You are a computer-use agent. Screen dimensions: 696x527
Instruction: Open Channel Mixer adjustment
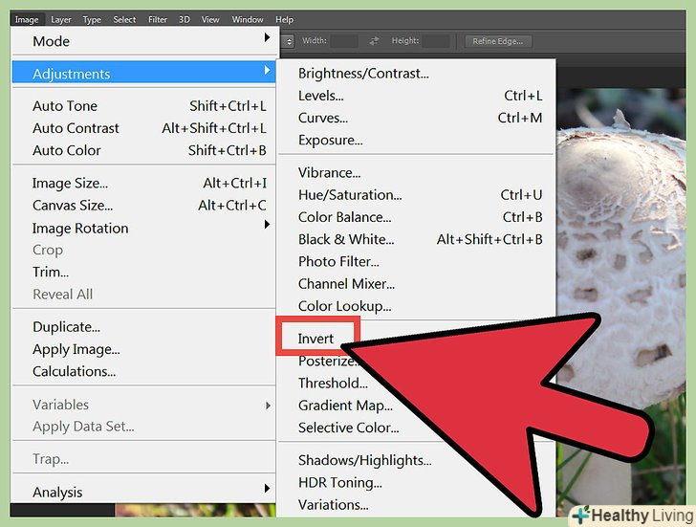(417, 284)
